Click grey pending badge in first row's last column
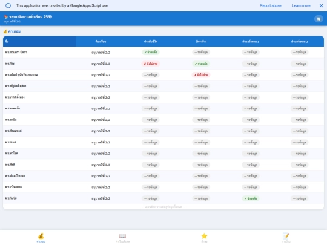Screen dimensions: 327x245 300,52
